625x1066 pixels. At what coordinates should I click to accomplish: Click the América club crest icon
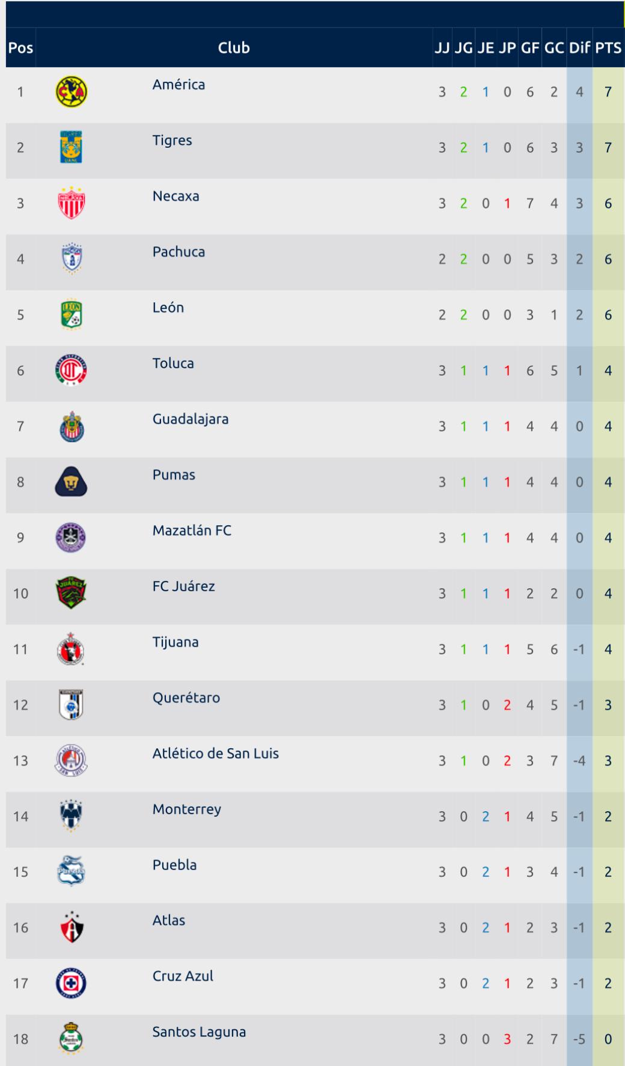pos(72,92)
